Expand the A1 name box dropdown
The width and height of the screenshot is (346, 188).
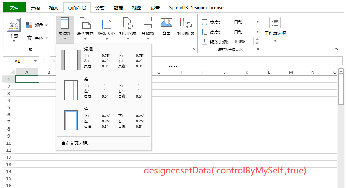click(x=35, y=61)
